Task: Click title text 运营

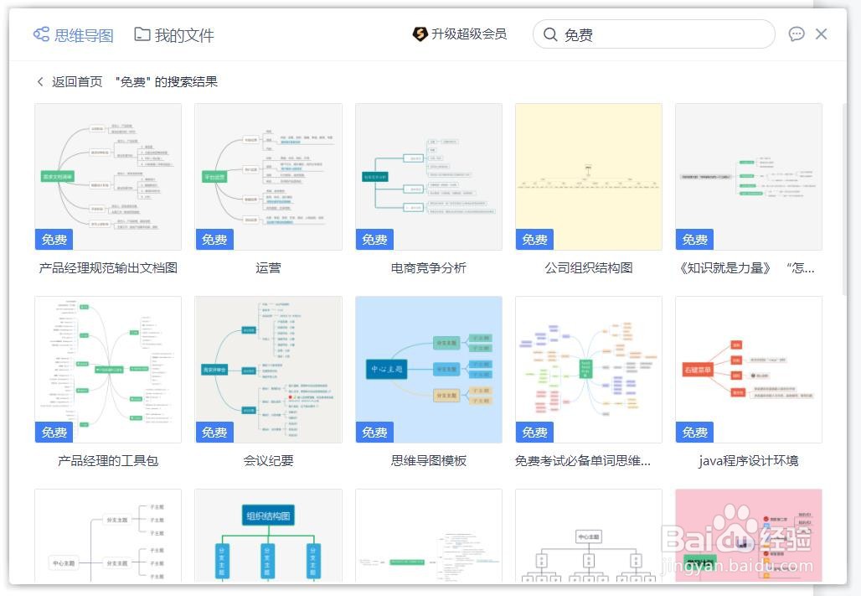Action: click(x=269, y=267)
